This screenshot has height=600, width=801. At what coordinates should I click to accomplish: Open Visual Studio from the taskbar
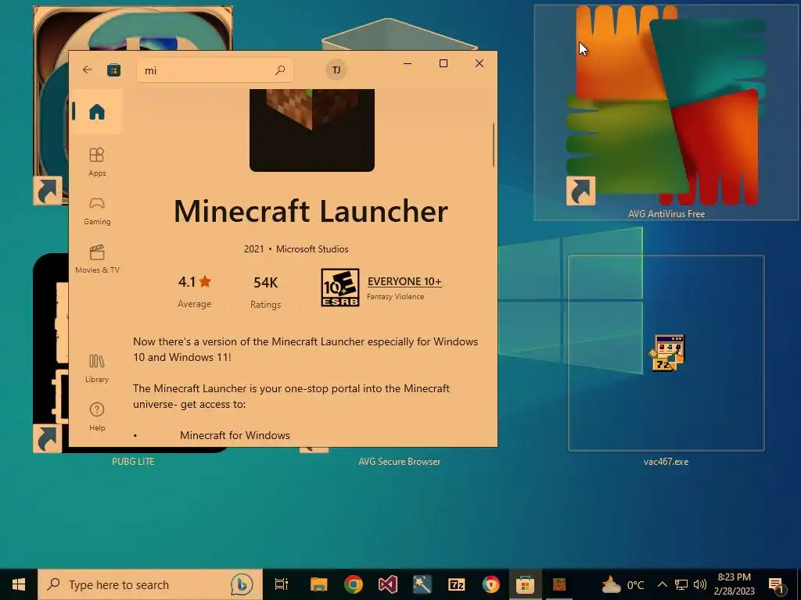point(388,584)
